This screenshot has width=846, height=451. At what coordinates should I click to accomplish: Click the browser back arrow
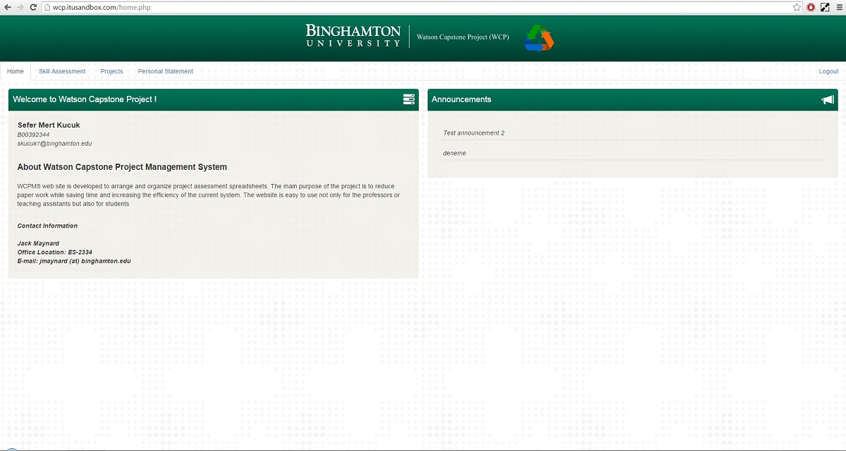(6, 7)
